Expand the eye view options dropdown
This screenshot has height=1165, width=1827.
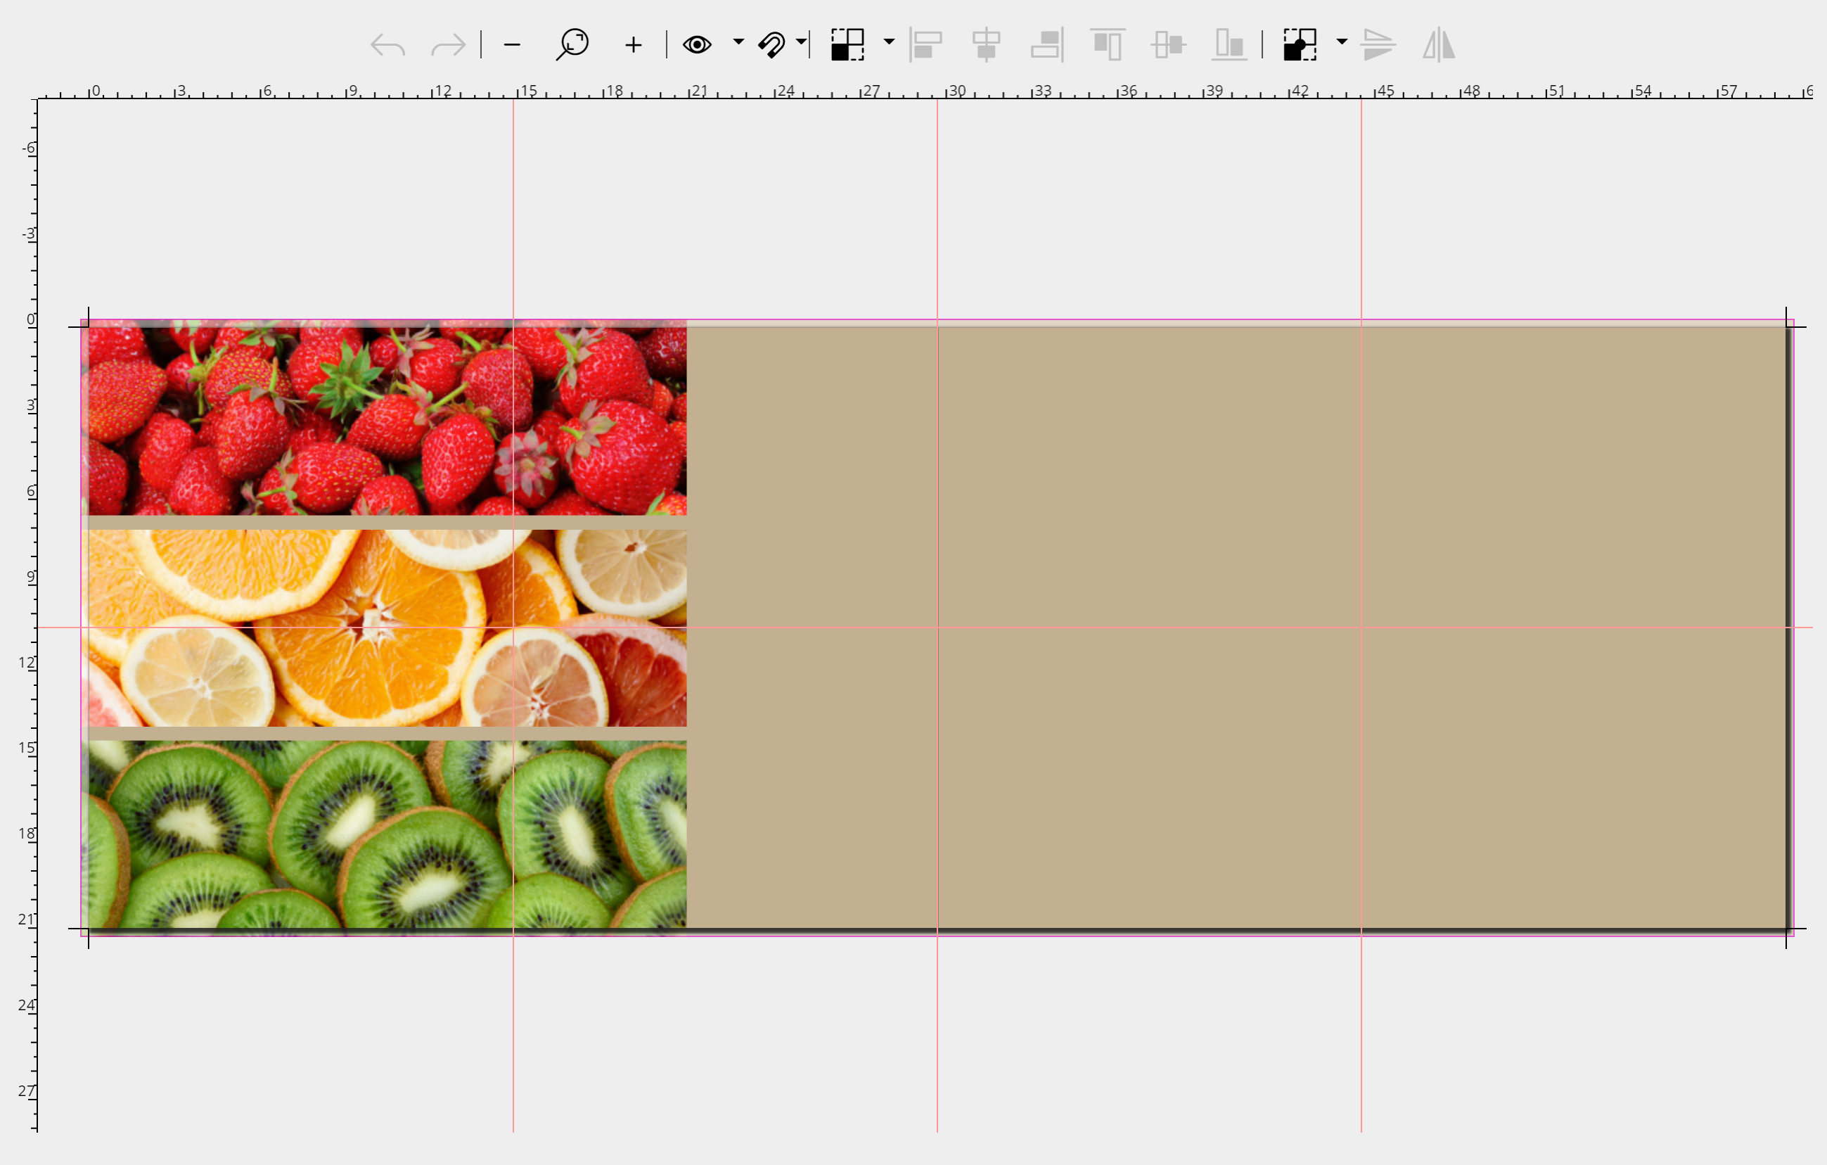pyautogui.click(x=738, y=42)
